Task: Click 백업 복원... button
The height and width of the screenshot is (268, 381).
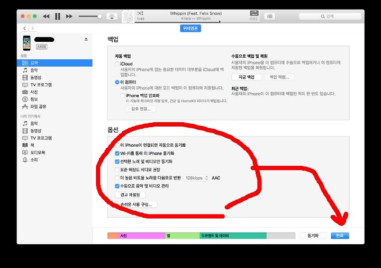Action: (279, 77)
